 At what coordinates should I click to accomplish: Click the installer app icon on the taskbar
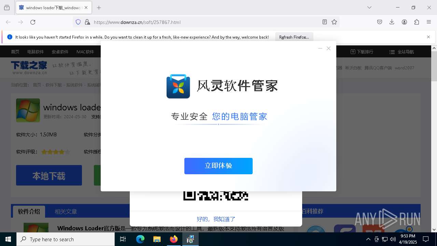pyautogui.click(x=190, y=239)
